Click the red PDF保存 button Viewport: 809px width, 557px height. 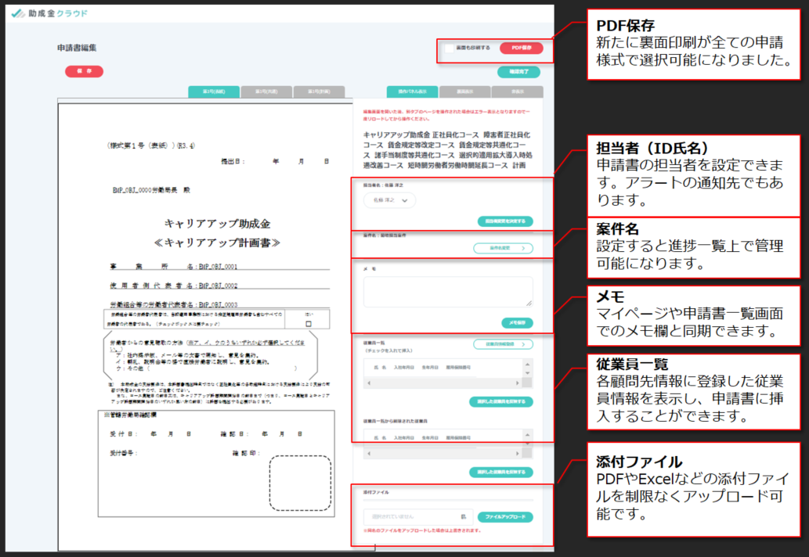click(521, 48)
